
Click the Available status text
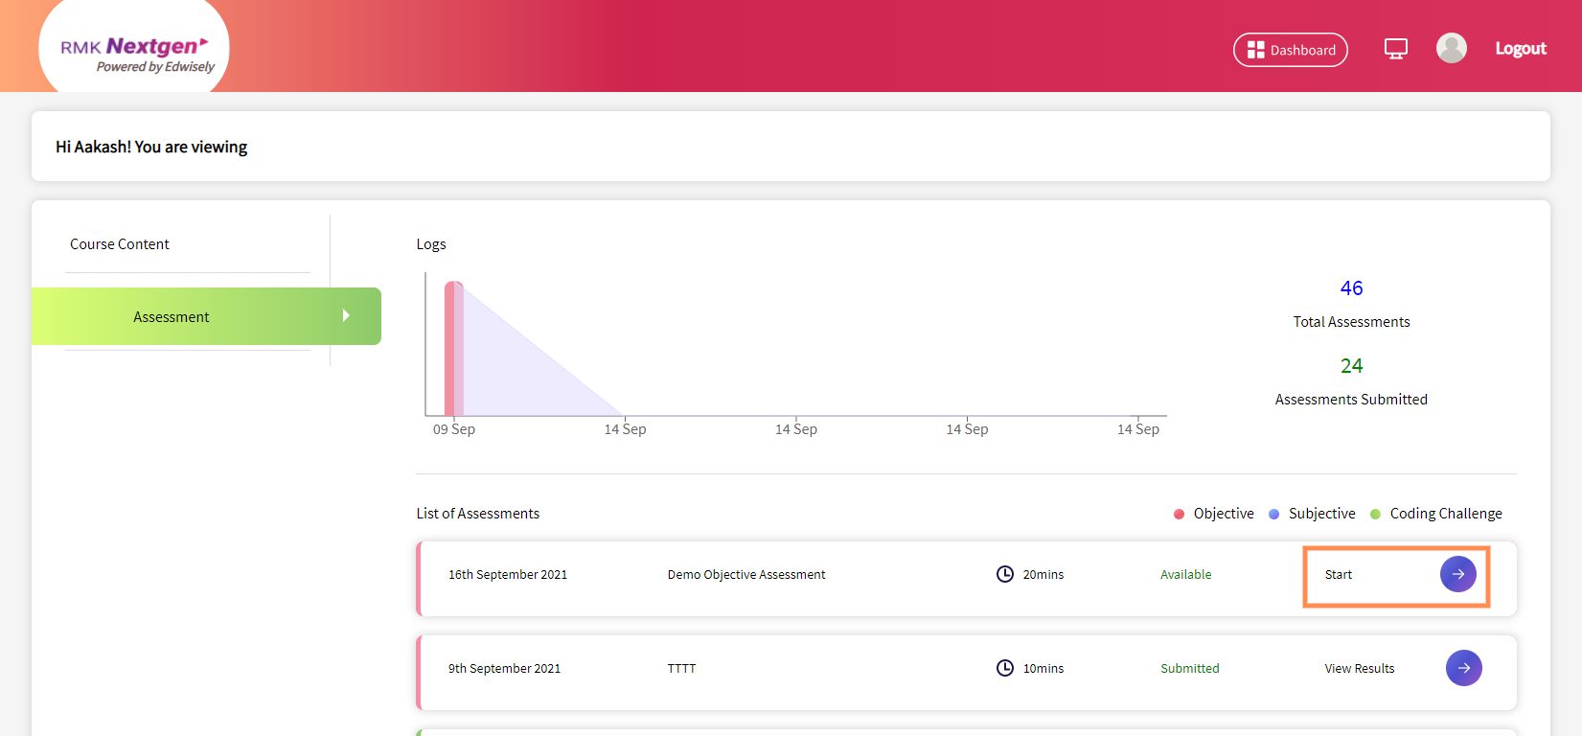[x=1185, y=575]
